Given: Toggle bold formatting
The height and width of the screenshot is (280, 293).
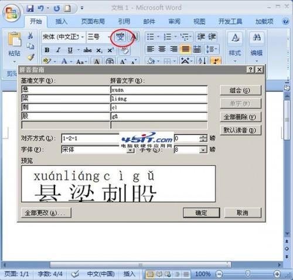Looking at the screenshot, I should 47,50.
